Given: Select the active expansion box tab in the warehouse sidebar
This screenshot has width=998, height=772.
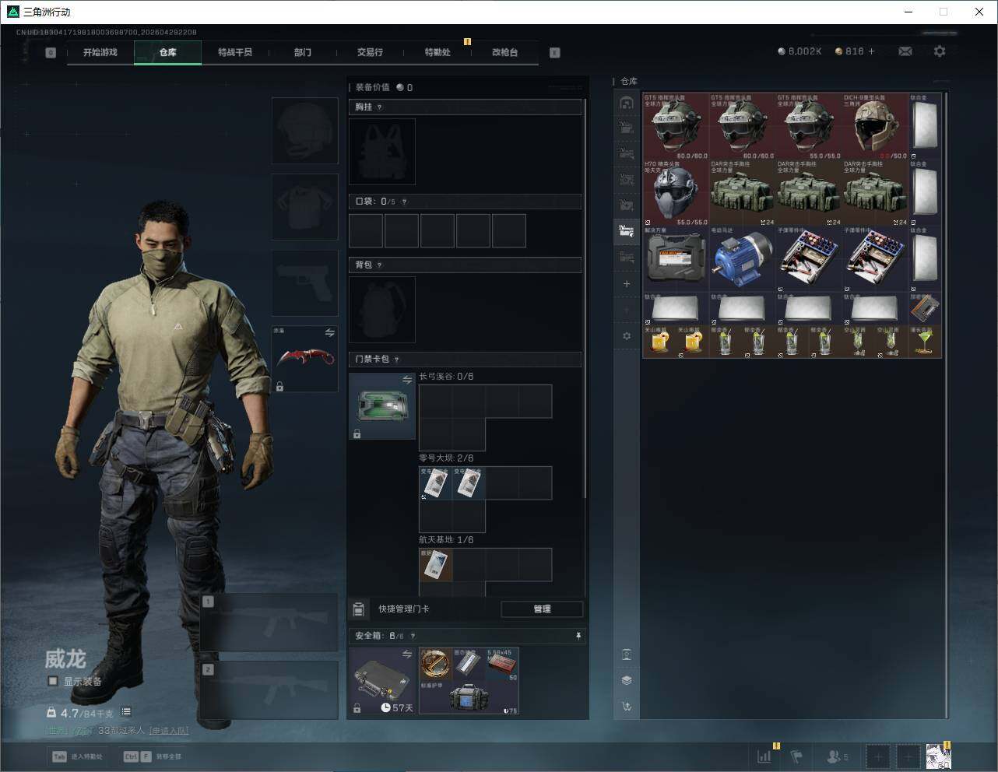Looking at the screenshot, I should pos(627,230).
